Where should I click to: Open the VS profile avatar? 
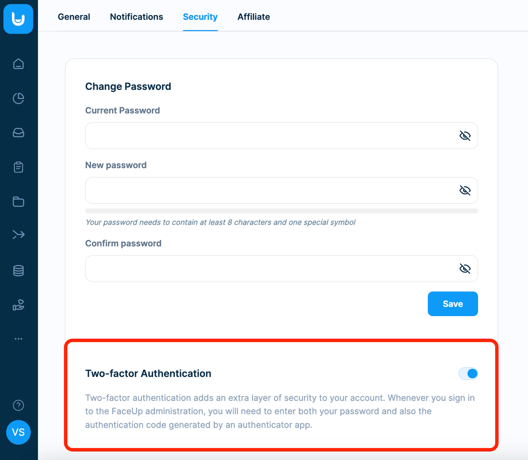click(x=18, y=432)
